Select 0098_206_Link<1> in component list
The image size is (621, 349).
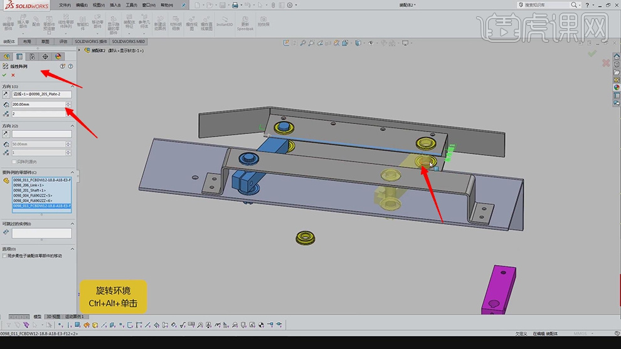29,185
